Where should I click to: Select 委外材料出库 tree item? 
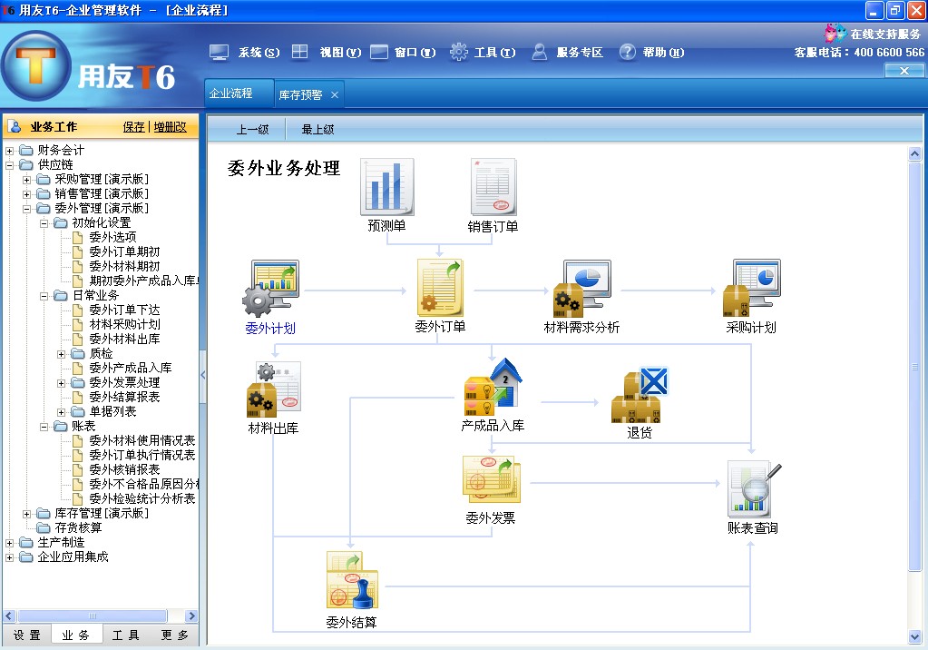[124, 339]
